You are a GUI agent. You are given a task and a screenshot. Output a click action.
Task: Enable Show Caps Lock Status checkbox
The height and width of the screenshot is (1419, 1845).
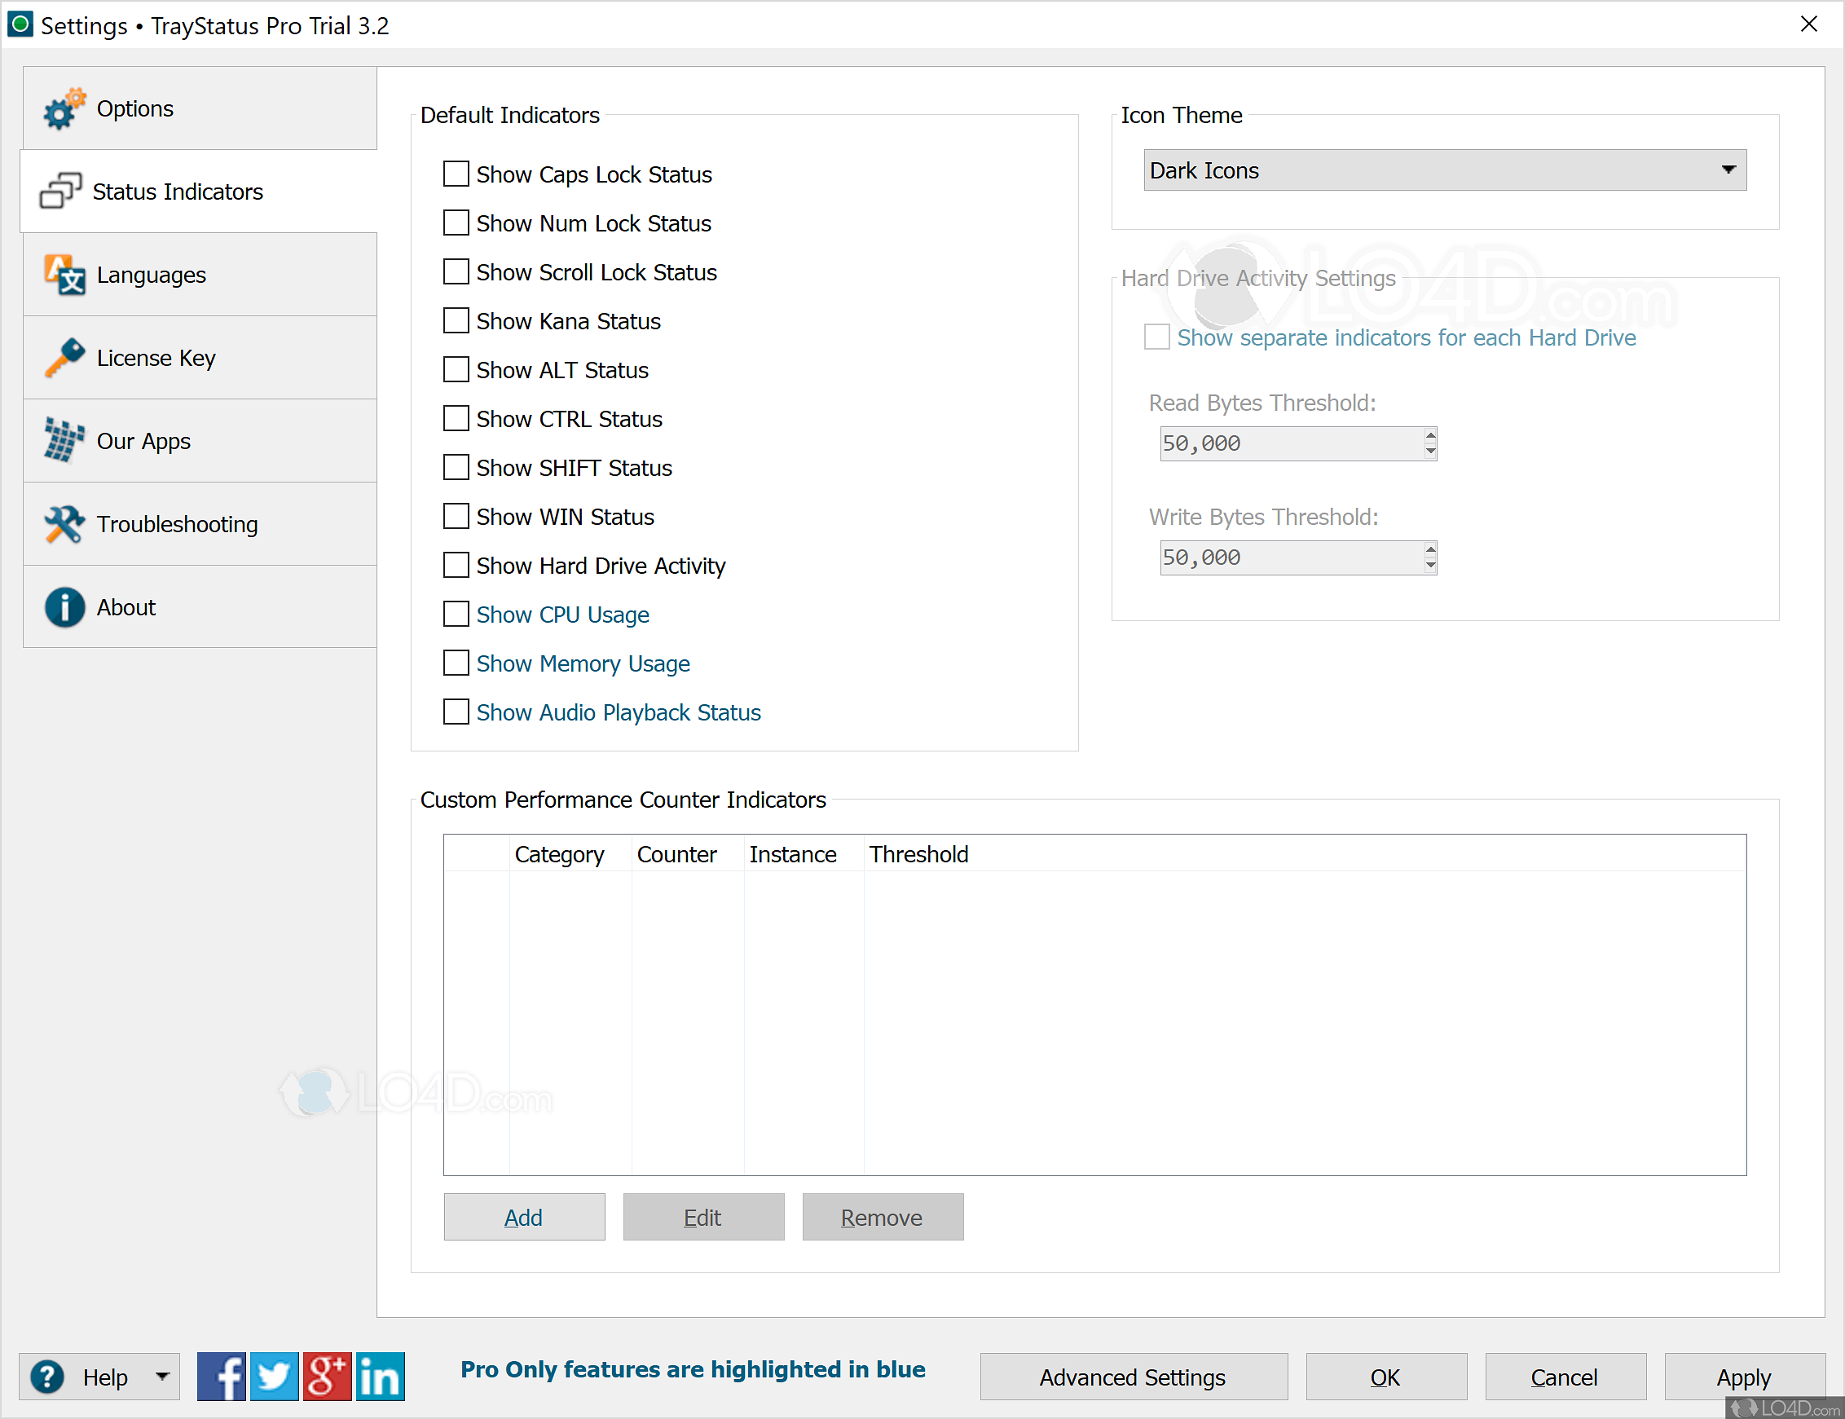click(x=456, y=174)
